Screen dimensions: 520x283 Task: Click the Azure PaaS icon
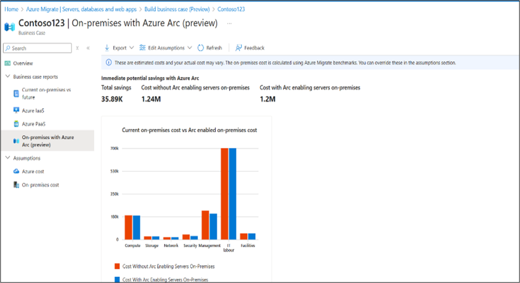pyautogui.click(x=16, y=124)
